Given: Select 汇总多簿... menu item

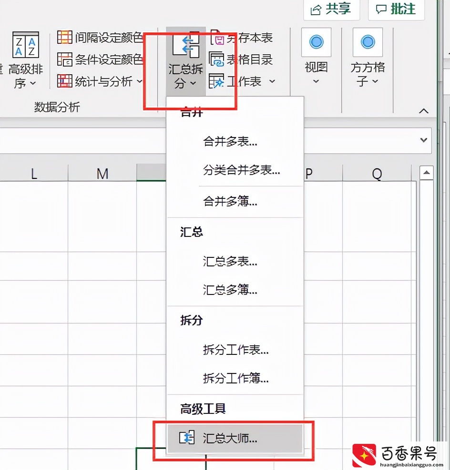Looking at the screenshot, I should 235,290.
